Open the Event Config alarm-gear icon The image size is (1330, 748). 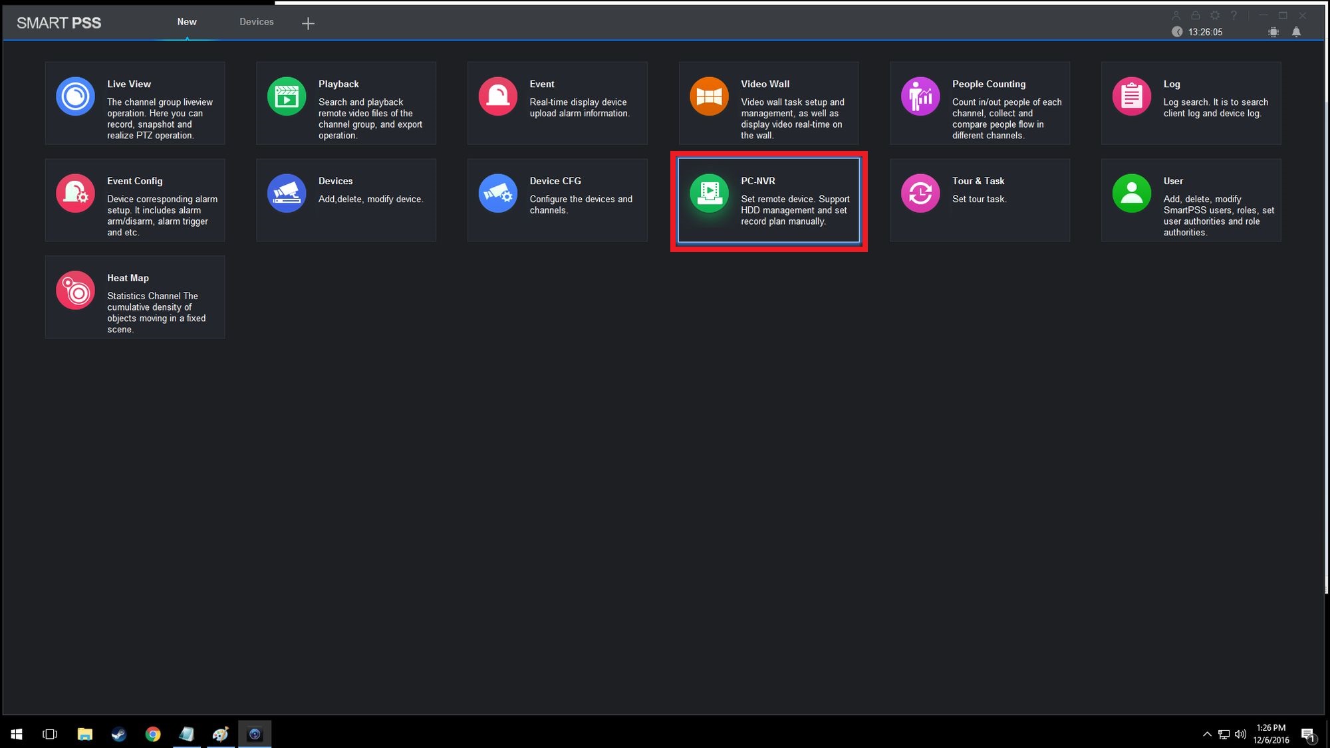pyautogui.click(x=75, y=193)
